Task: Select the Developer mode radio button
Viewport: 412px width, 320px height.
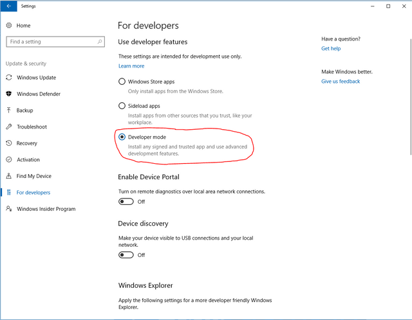Action: (x=122, y=137)
